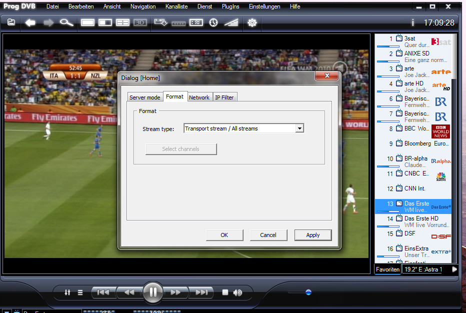Stop playback with the square button

tap(225, 292)
